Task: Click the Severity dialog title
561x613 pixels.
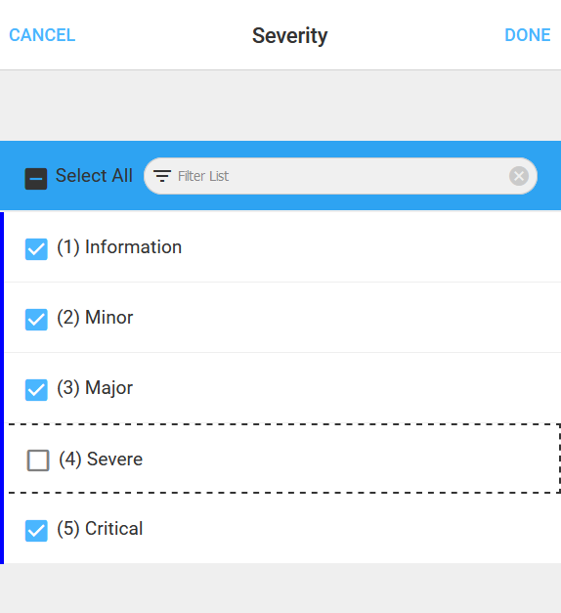Action: tap(289, 36)
